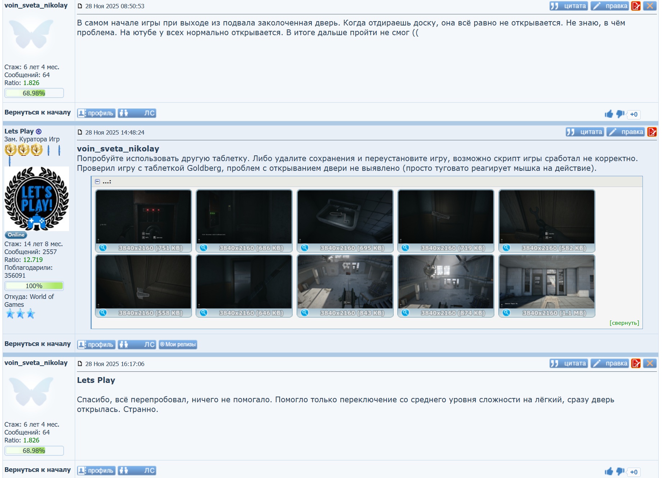Open Мои релизы of Lets Play

pyautogui.click(x=178, y=345)
